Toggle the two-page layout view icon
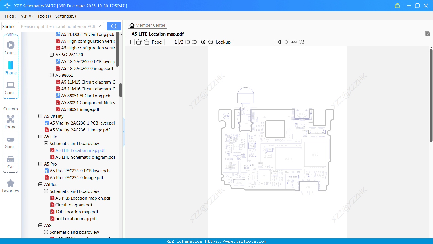433x244 pixels. (x=130, y=42)
